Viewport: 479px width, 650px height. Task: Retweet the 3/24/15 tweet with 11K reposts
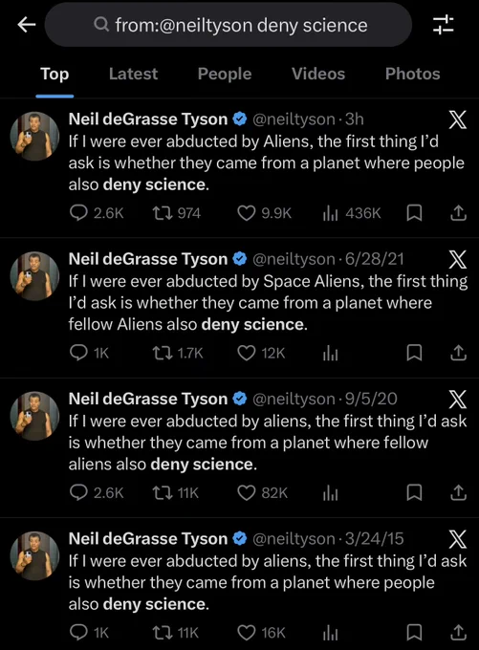[163, 633]
